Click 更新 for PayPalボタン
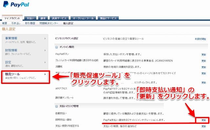The height and width of the screenshot is (130, 210). [x=203, y=55]
